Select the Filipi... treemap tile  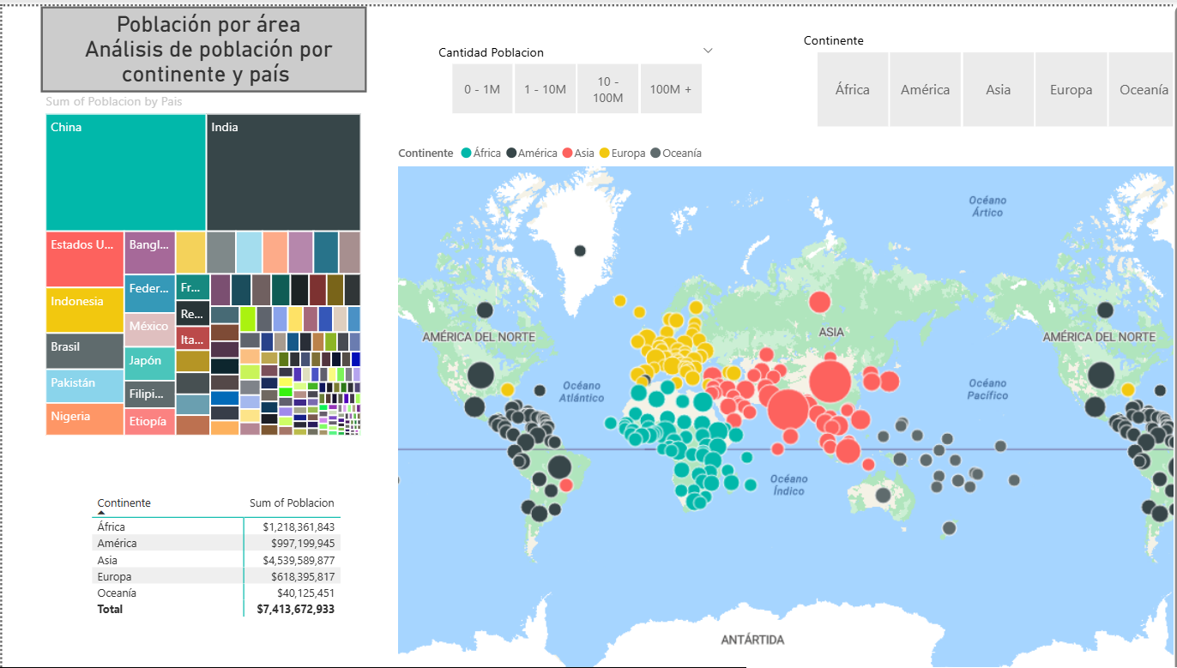[x=150, y=395]
